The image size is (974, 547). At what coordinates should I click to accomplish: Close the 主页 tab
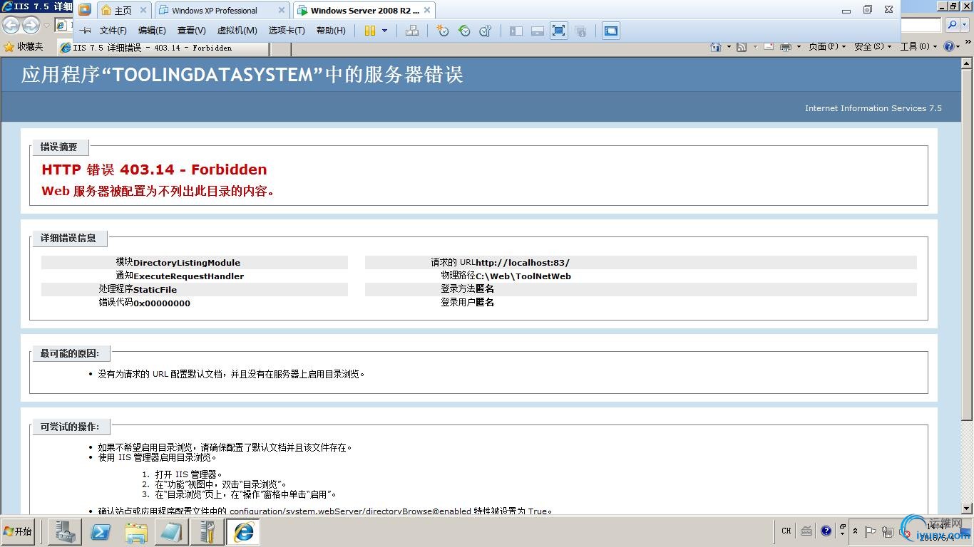[x=143, y=11]
